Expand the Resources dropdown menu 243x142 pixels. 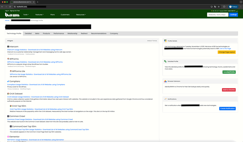81,15
